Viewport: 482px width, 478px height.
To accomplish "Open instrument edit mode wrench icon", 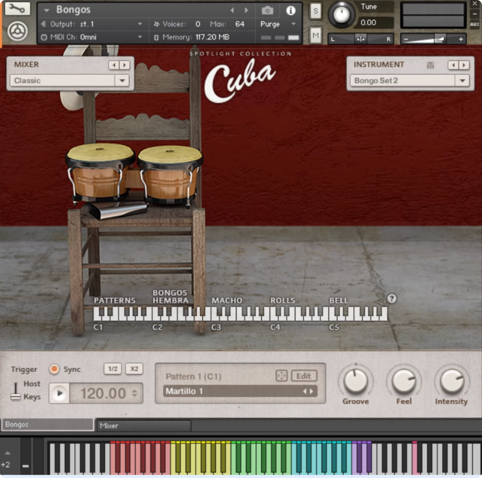I will [17, 8].
